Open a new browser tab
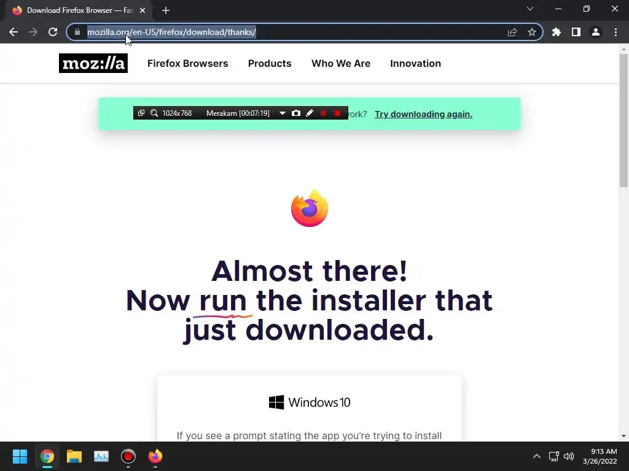This screenshot has height=471, width=629. (x=166, y=10)
